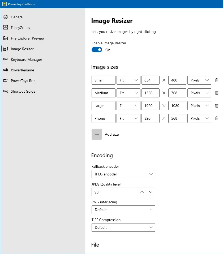Click the height field showing 1080
This screenshot has height=254, width=223.
click(177, 106)
